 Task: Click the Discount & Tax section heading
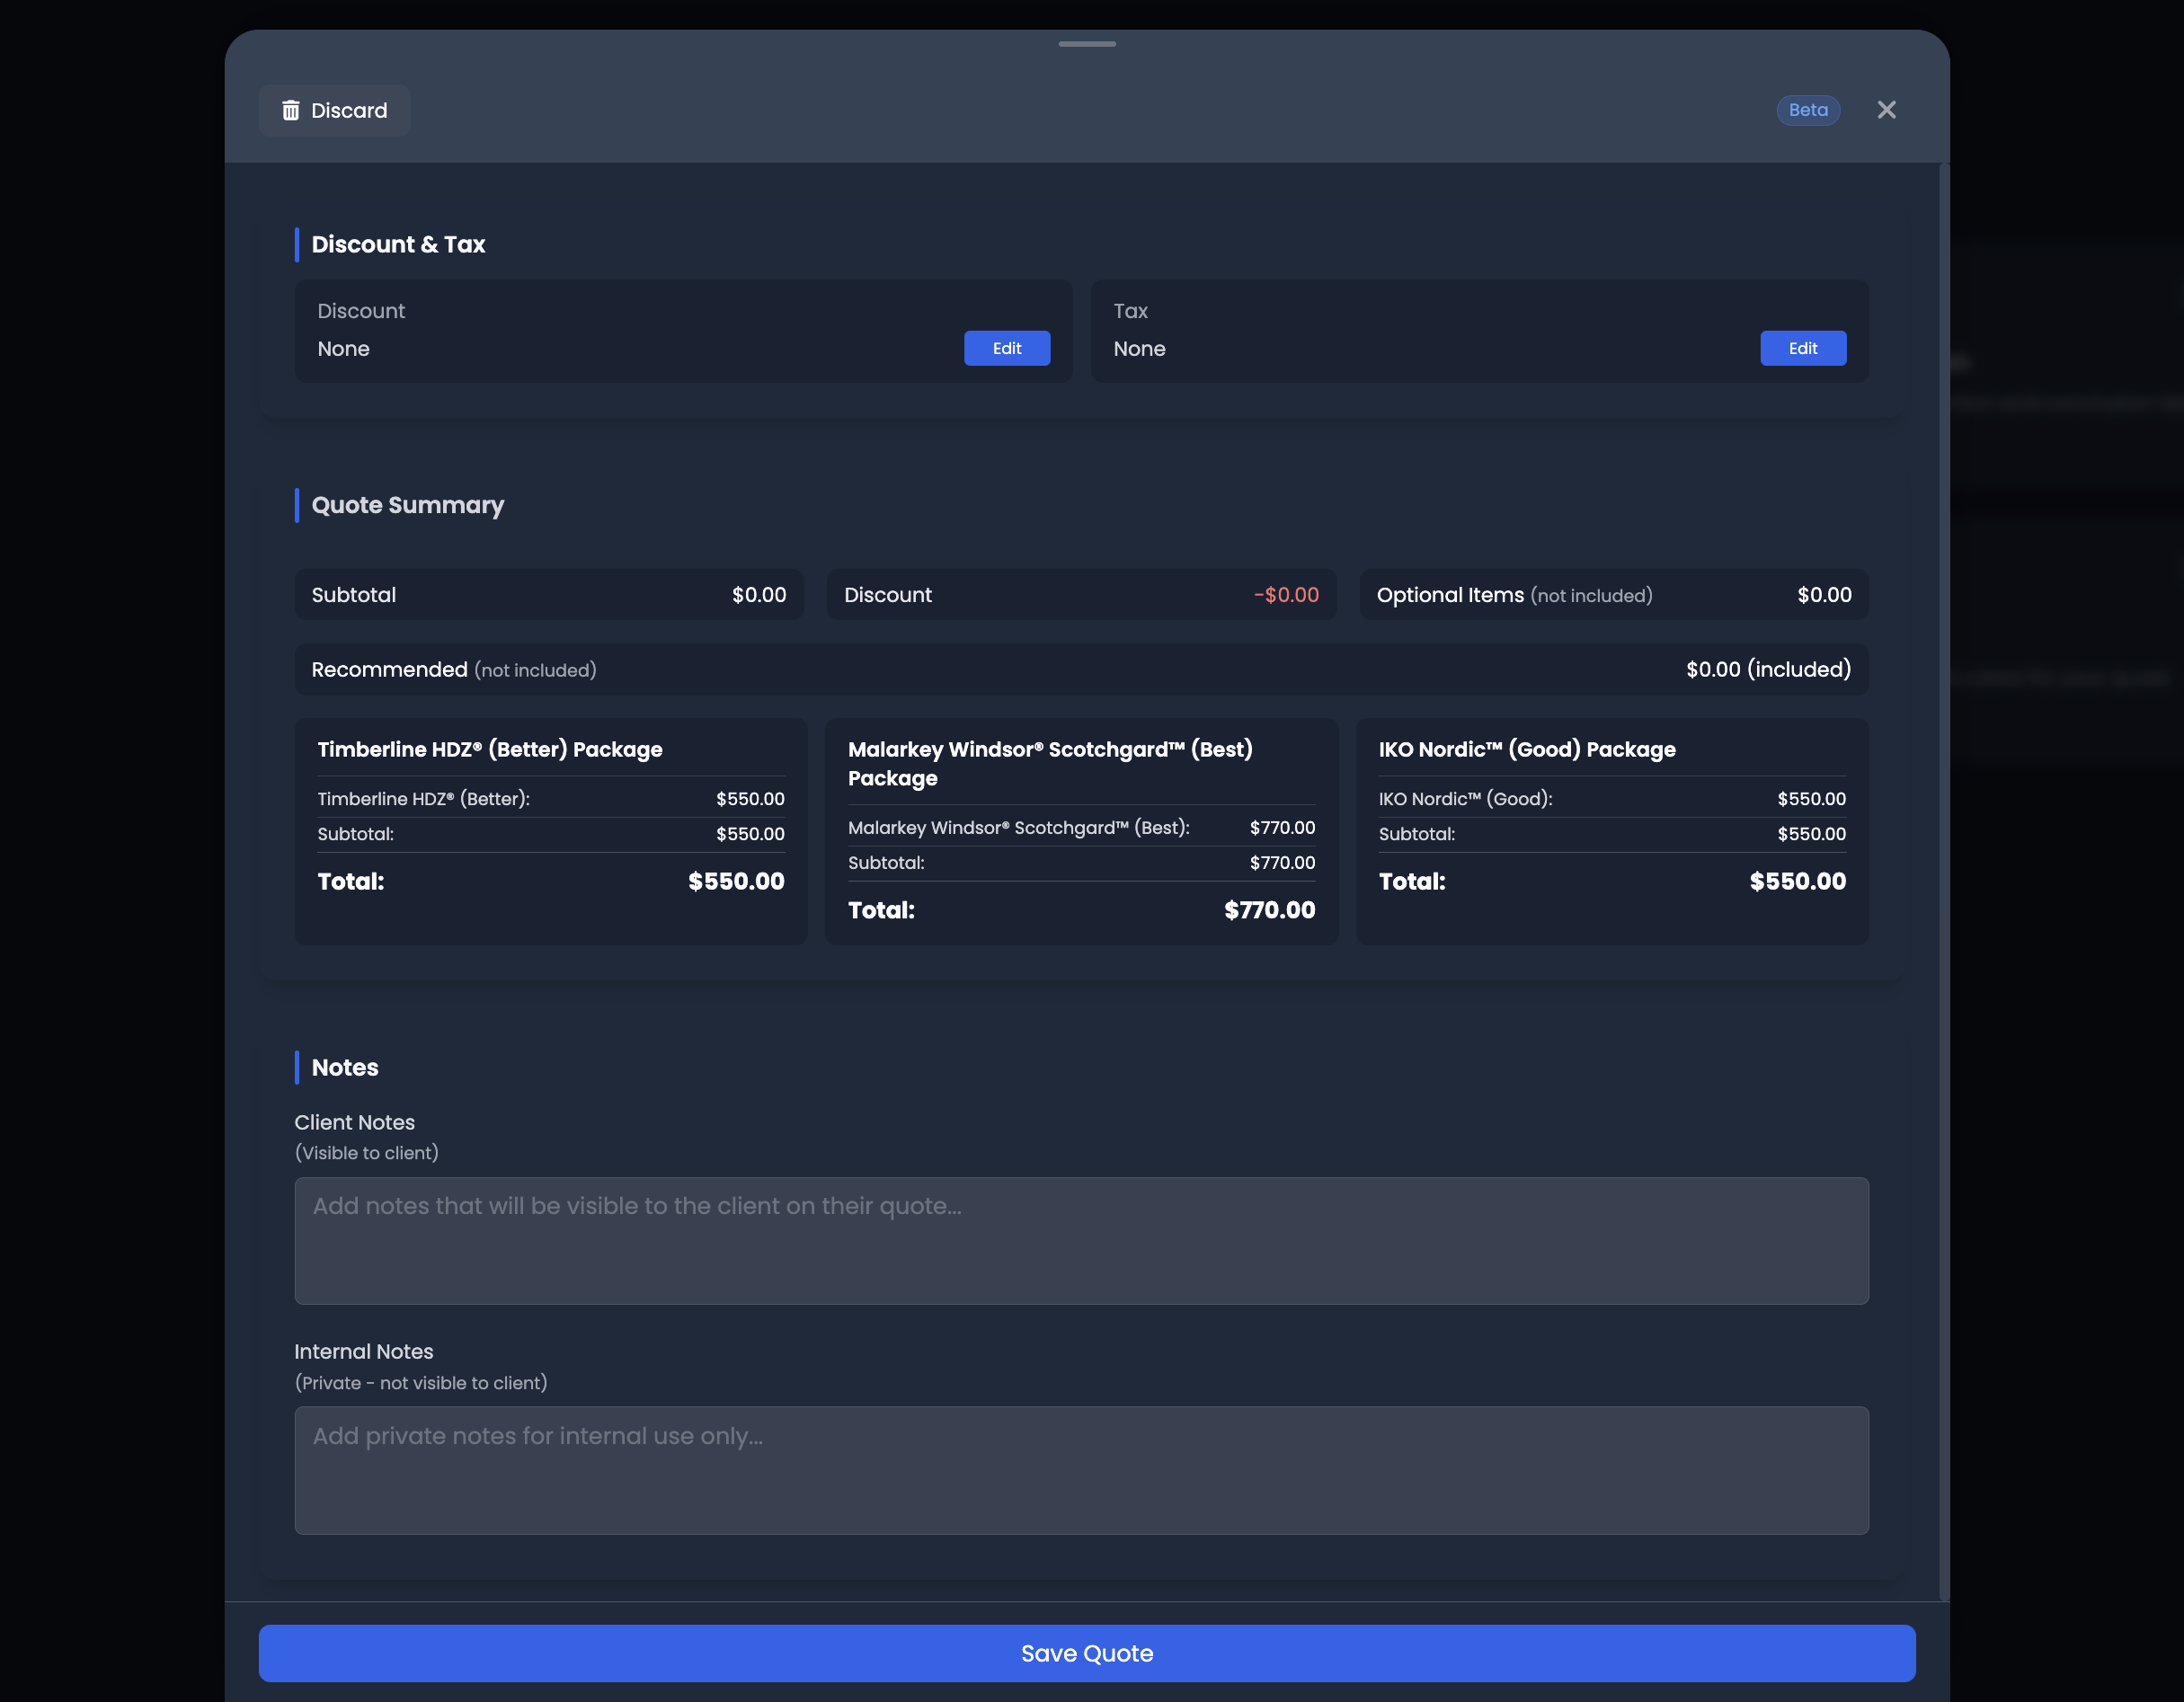click(x=398, y=244)
